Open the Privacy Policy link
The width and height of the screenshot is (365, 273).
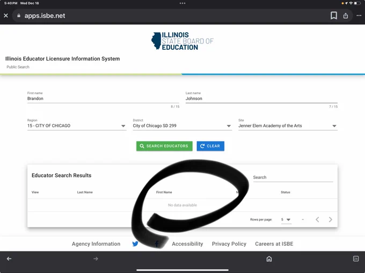point(229,244)
